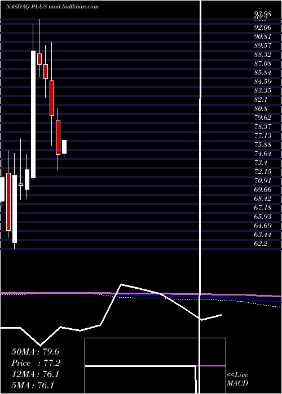Screen dimensions: 282x394
Task: Select the 78.37 price axis label
Action: (x=263, y=127)
